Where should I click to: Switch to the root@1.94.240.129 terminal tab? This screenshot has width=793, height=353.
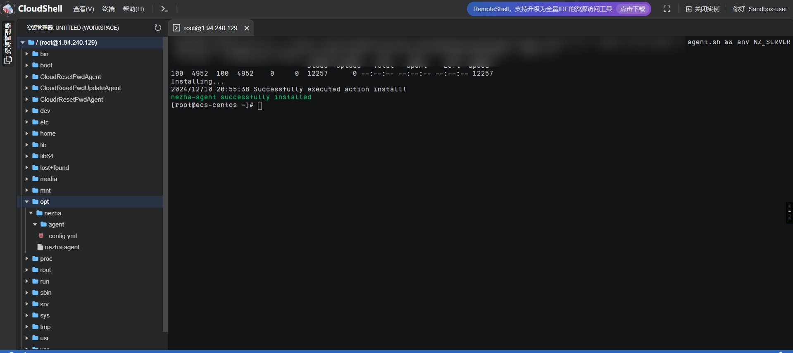(211, 28)
